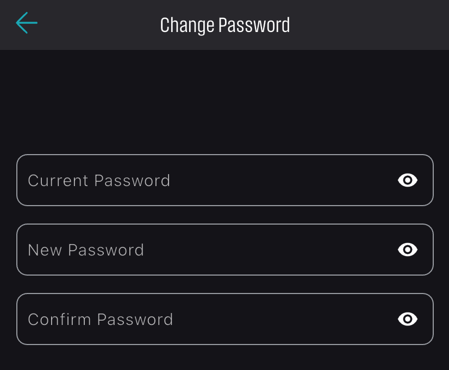
Task: Tap the eye icon beside Confirm Password
Action: pyautogui.click(x=408, y=319)
